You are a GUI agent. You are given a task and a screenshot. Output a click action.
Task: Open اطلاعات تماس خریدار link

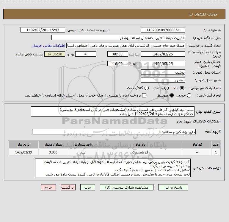(49, 46)
